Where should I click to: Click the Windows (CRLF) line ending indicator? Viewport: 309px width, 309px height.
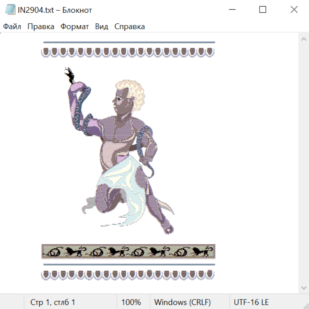182,302
